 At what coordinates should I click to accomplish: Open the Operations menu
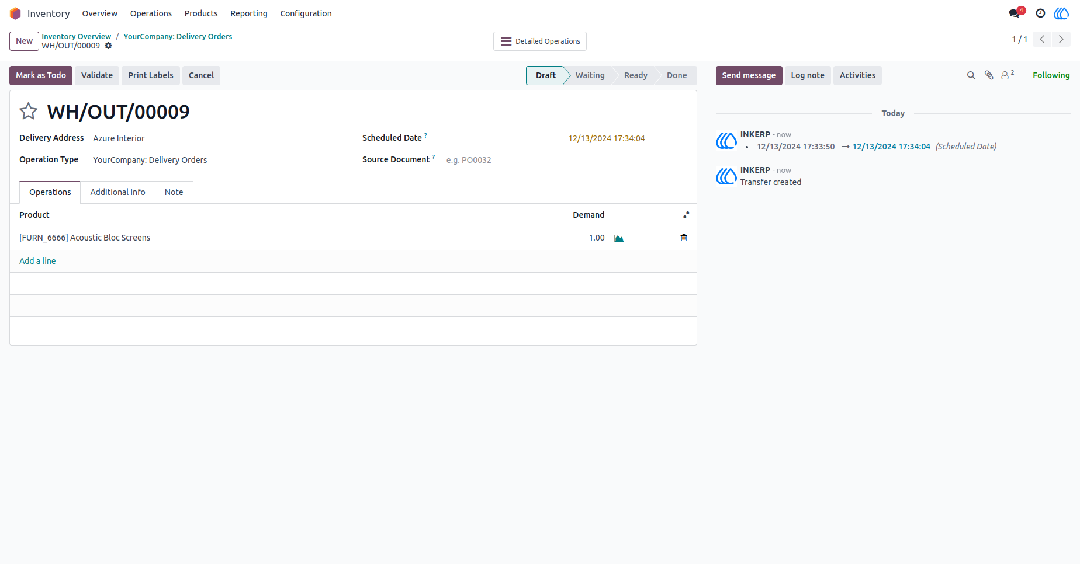pyautogui.click(x=151, y=13)
